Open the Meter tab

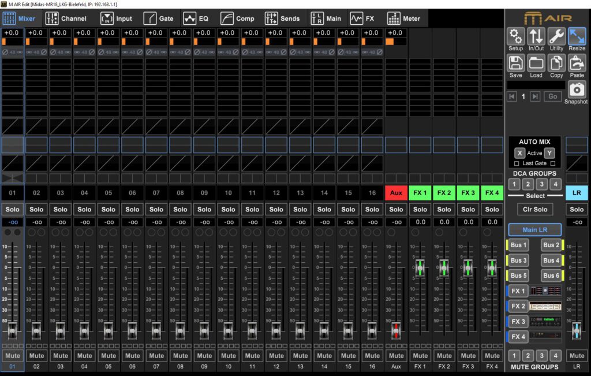[403, 18]
